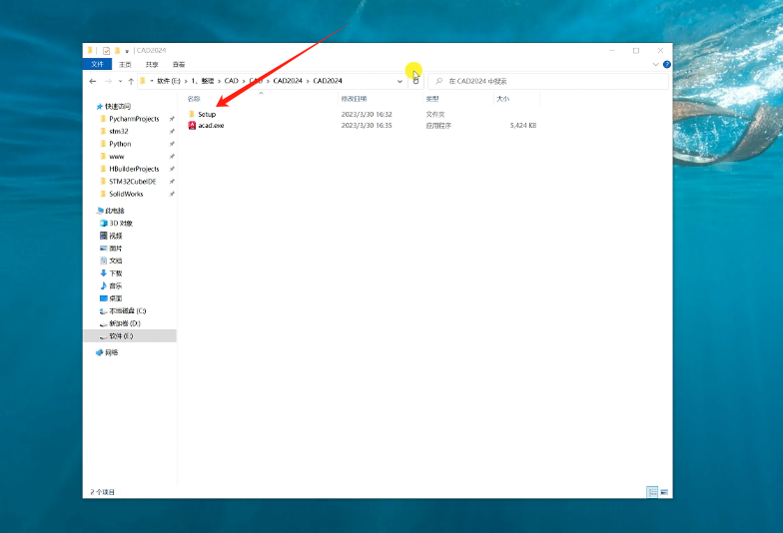Select 快速访问 in navigation pane

click(x=118, y=106)
